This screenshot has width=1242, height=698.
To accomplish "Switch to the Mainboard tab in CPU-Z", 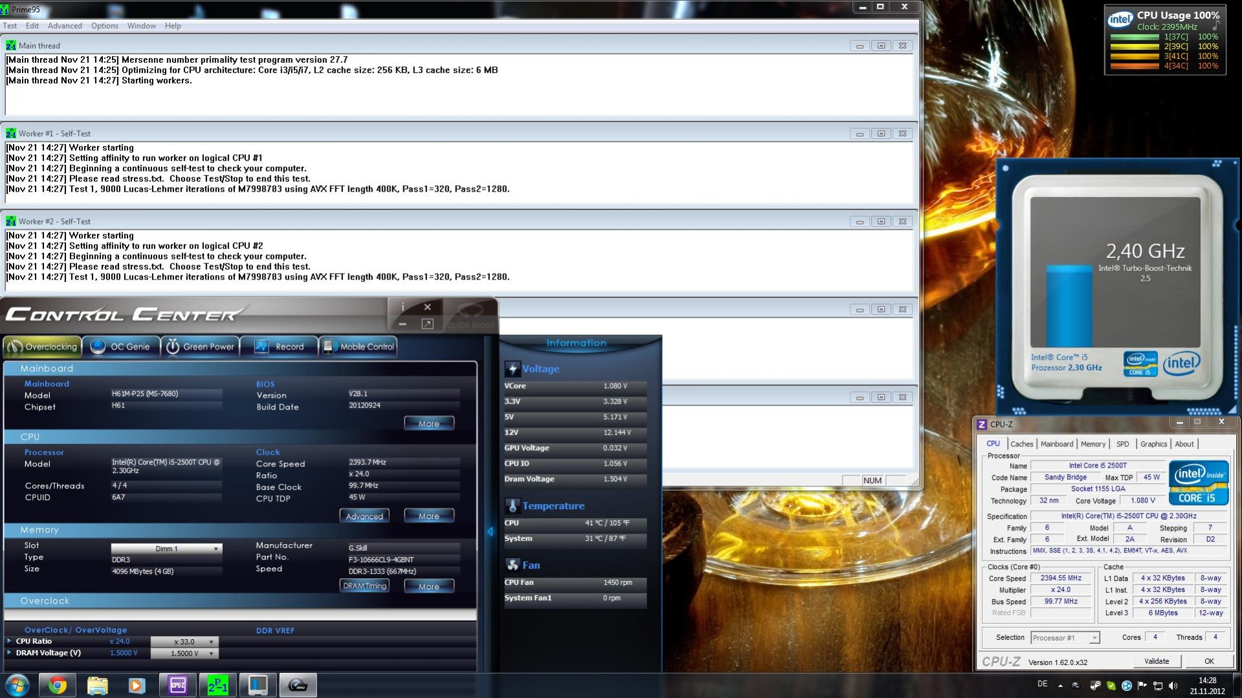I will point(1057,444).
